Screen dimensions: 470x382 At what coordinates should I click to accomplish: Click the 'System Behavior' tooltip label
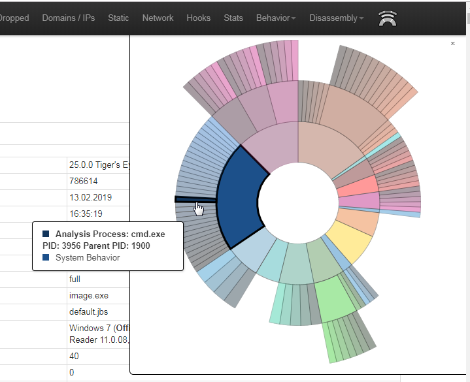[x=88, y=257]
